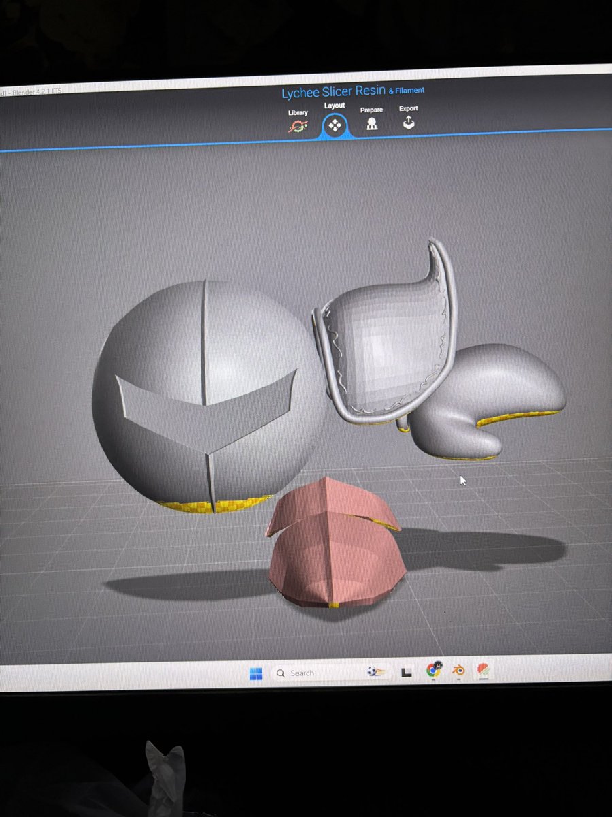The image size is (612, 817).
Task: Click the taskbar Search box
Action: pyautogui.click(x=331, y=673)
